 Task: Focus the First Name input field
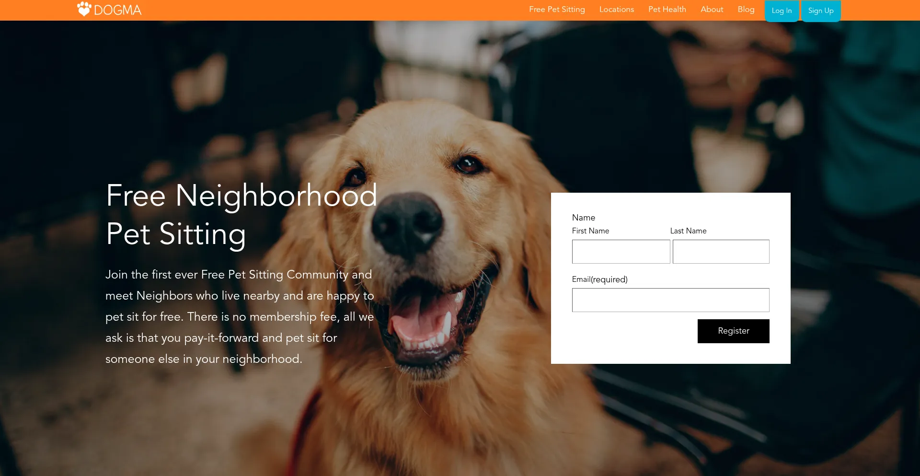621,252
